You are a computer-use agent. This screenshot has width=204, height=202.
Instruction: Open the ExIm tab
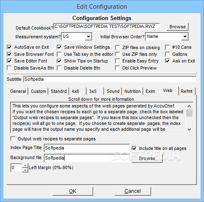[x=152, y=91]
